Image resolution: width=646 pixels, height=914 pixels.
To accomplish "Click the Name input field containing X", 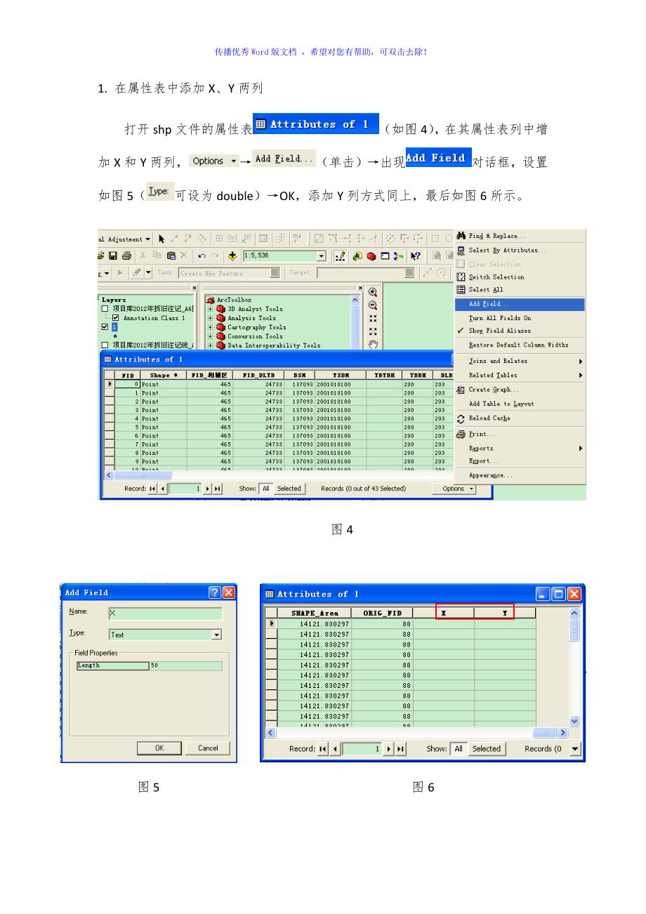I will pyautogui.click(x=164, y=613).
